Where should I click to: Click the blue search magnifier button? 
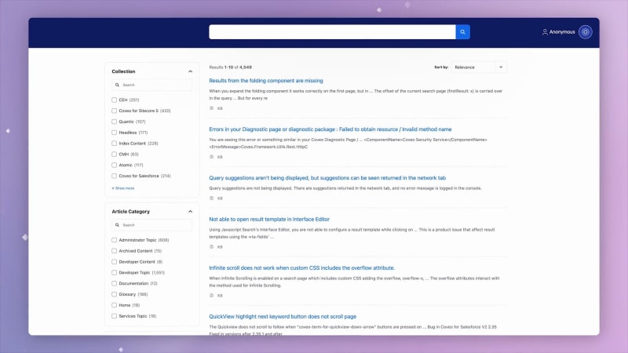click(462, 32)
